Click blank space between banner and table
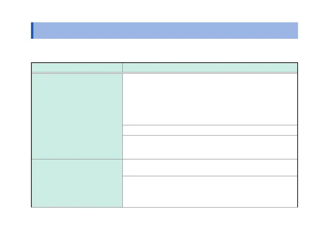329x233 pixels. (x=165, y=51)
